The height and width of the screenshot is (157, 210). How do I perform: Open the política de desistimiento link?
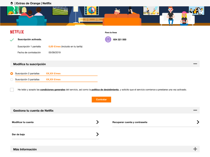click(x=105, y=90)
